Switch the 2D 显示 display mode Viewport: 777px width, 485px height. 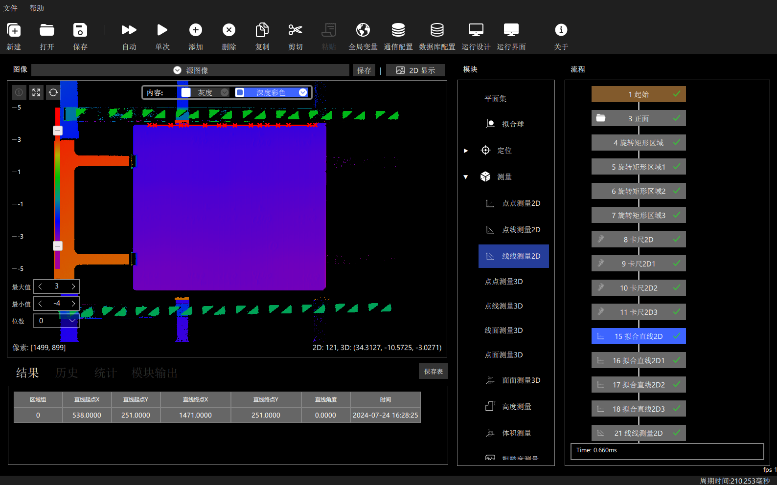click(415, 70)
